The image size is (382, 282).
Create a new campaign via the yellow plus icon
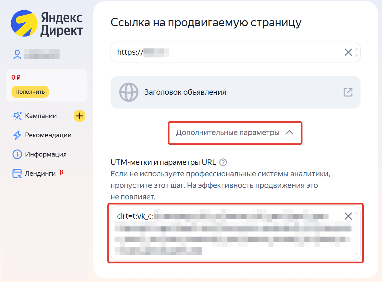tap(79, 116)
